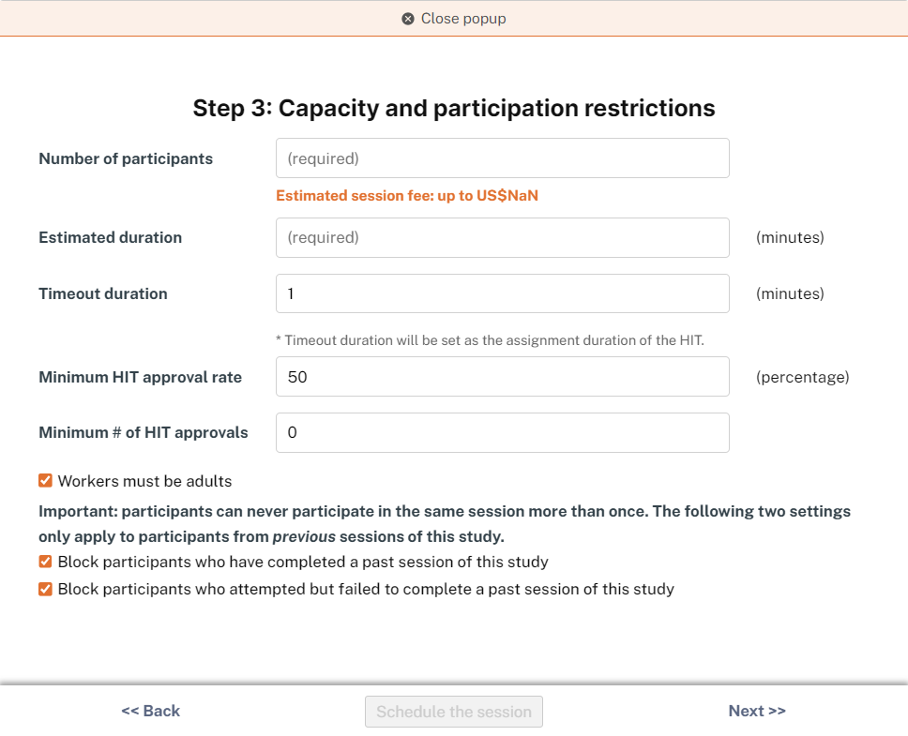Click the X icon beside Close popup

408,19
